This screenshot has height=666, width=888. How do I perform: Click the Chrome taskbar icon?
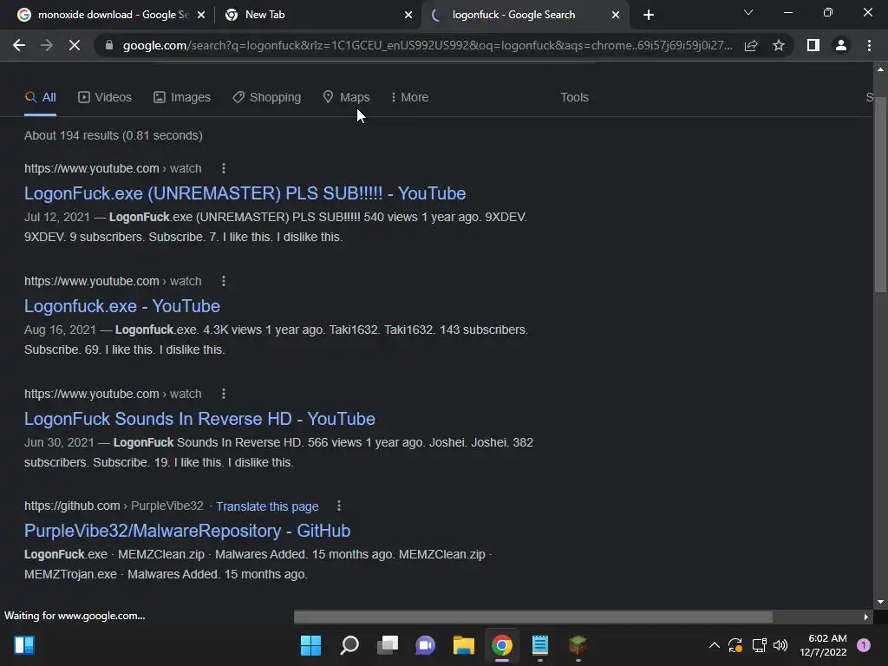pos(502,645)
